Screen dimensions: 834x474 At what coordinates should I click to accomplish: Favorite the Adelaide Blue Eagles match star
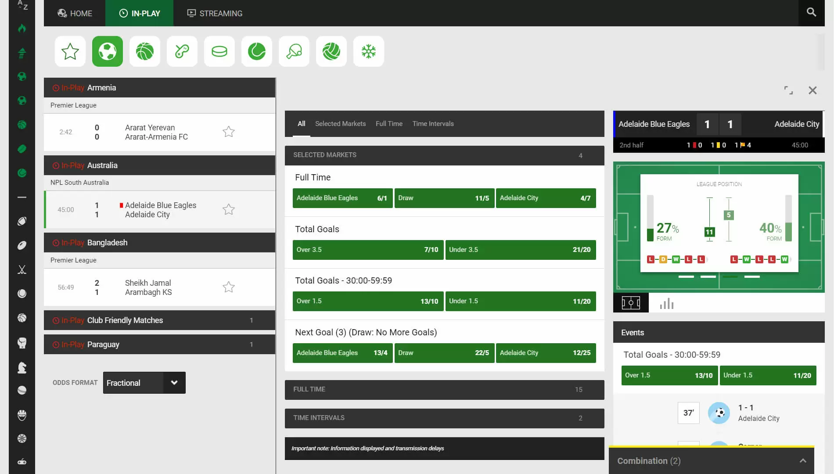228,209
